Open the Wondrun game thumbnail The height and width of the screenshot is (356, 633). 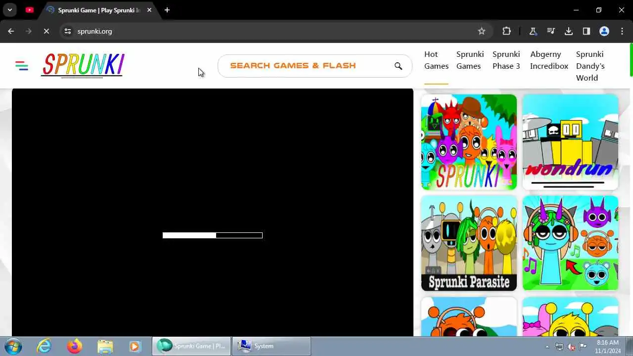570,142
